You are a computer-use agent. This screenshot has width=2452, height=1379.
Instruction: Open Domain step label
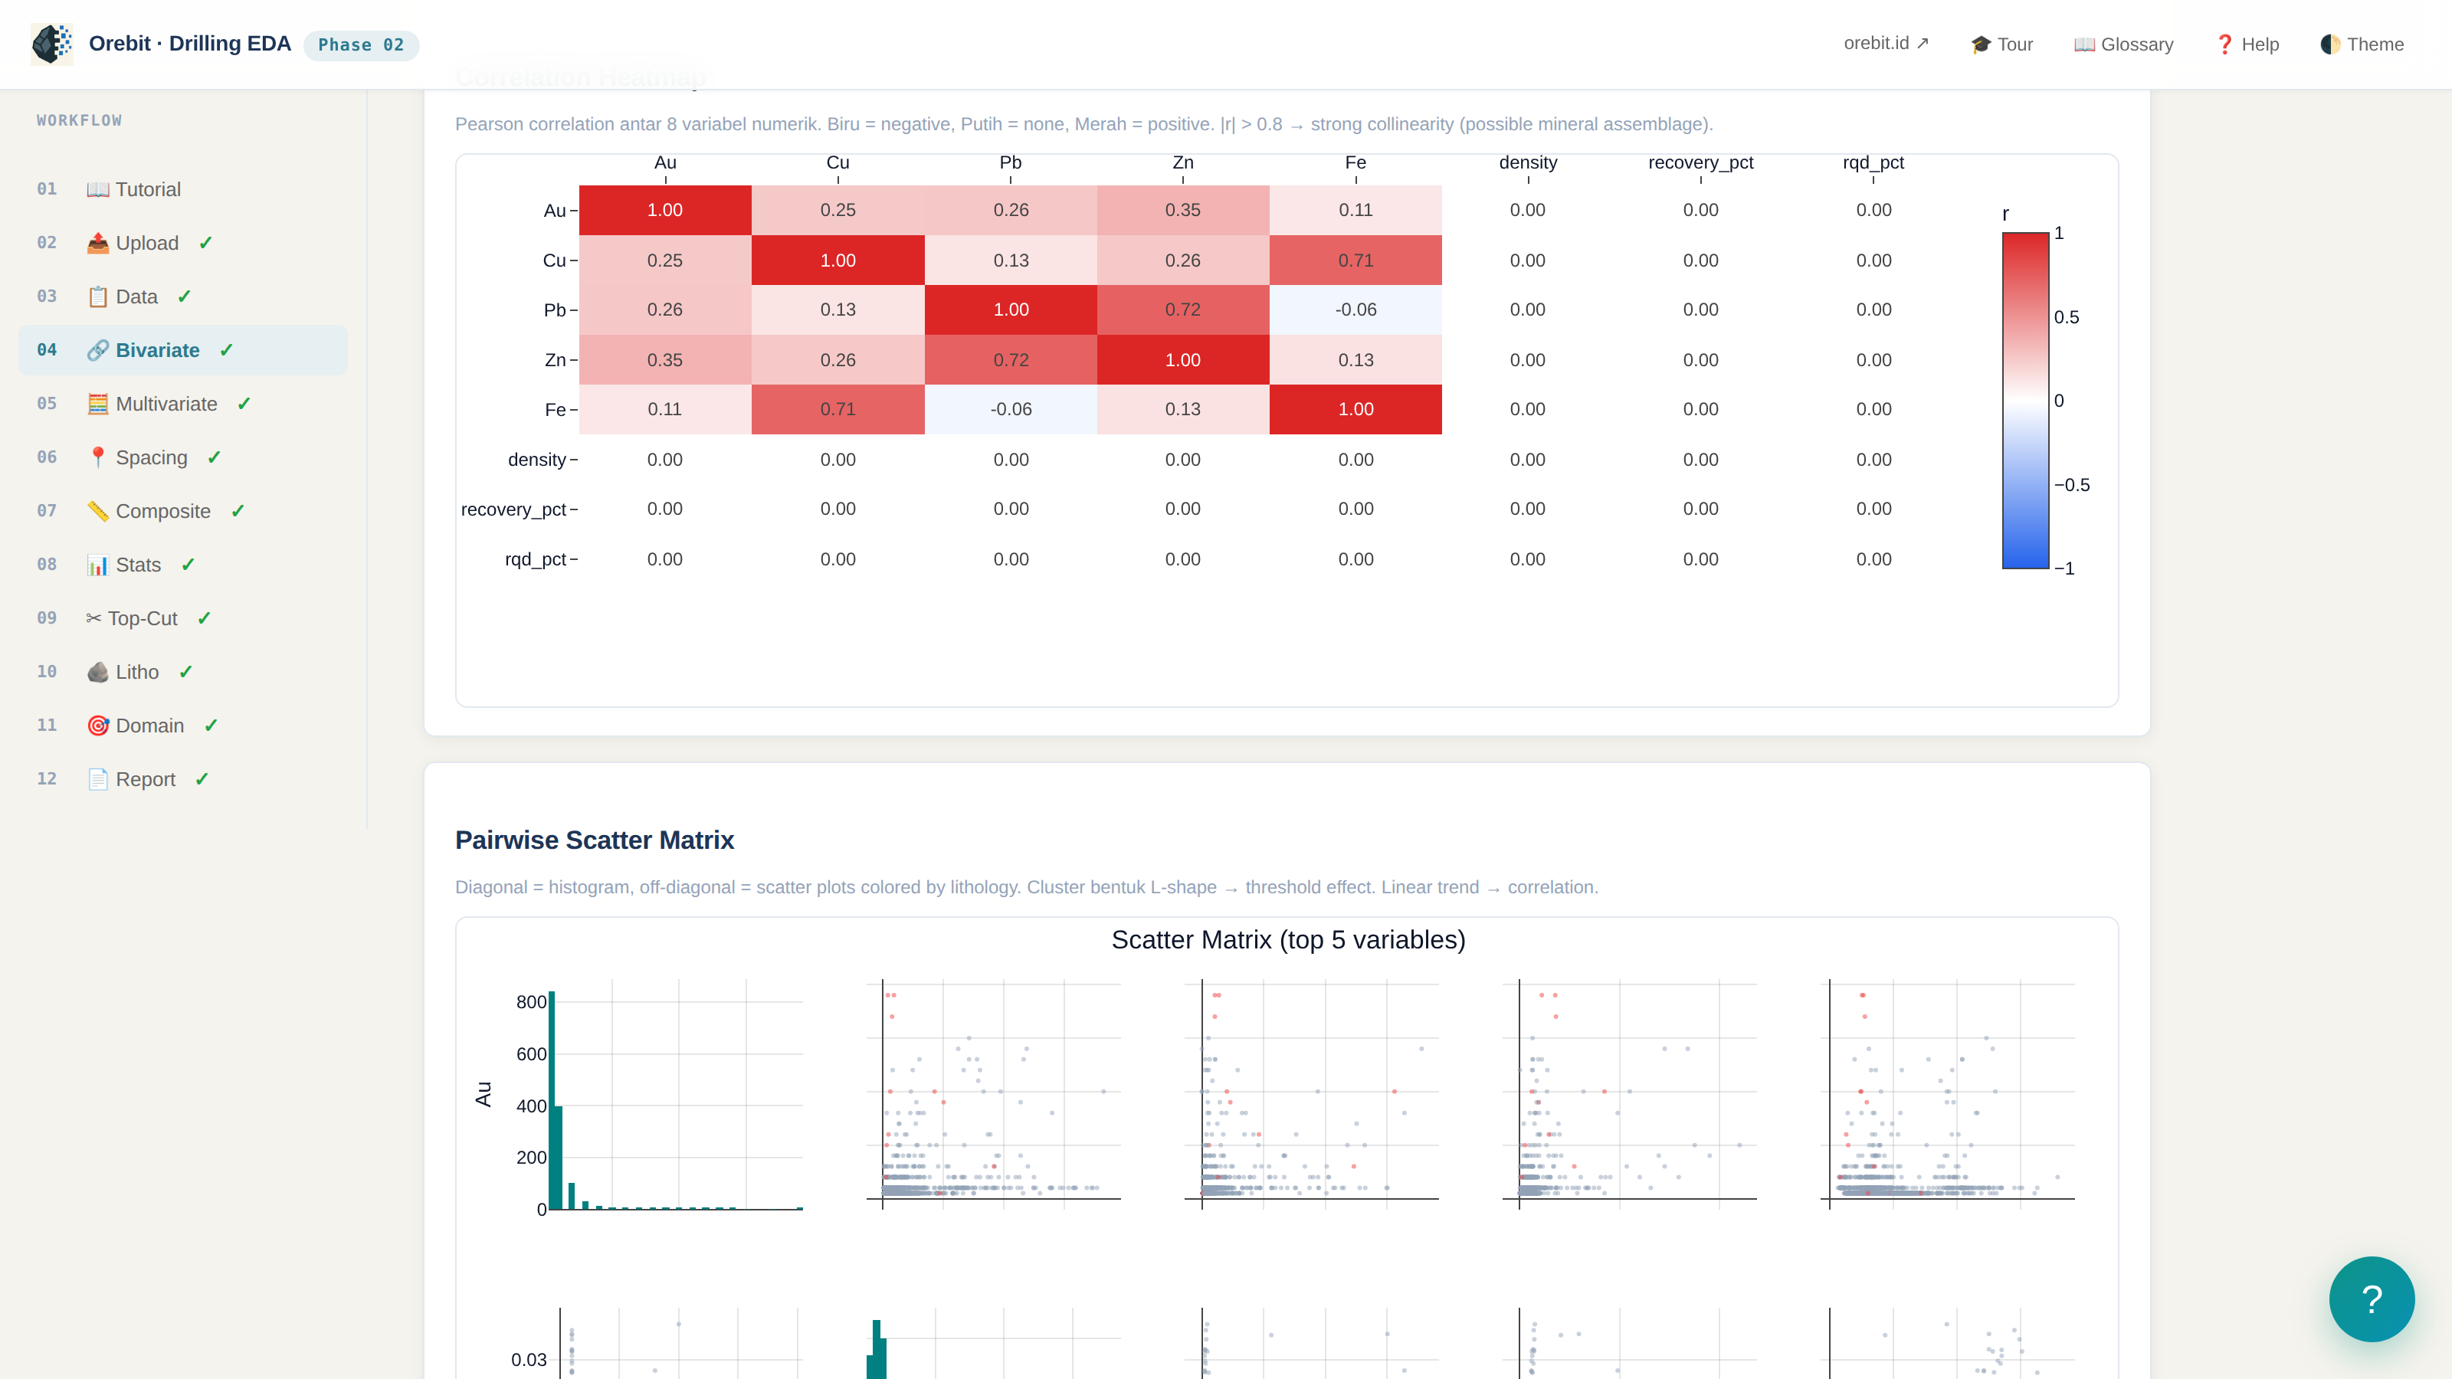coord(149,726)
